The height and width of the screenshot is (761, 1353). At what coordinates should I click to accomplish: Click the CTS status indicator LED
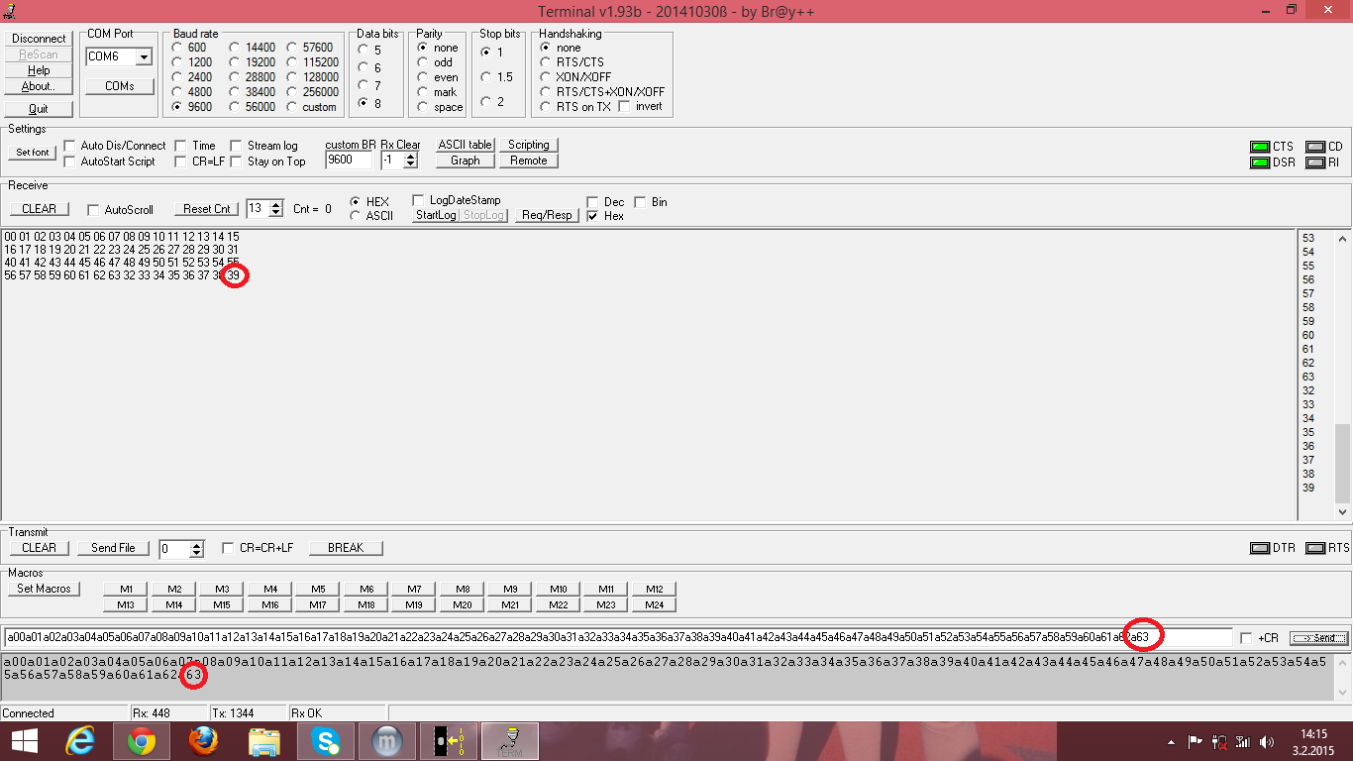click(x=1259, y=147)
